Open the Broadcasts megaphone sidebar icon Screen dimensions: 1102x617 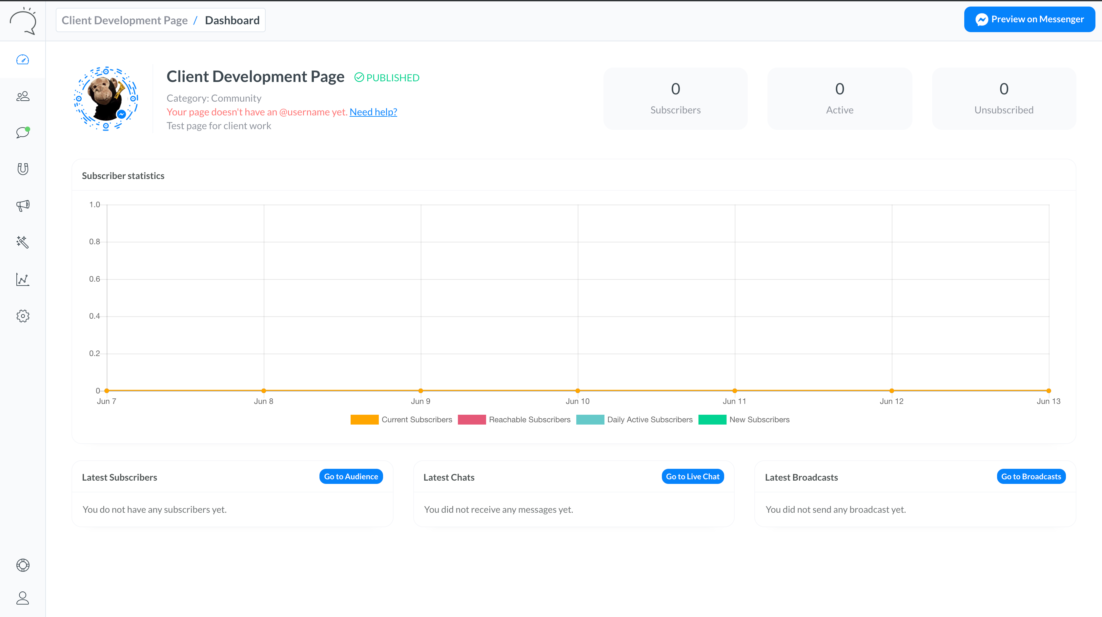[23, 206]
